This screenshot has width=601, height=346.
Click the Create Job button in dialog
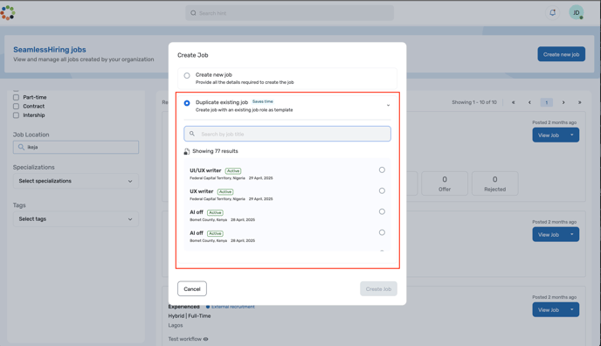pyautogui.click(x=378, y=289)
